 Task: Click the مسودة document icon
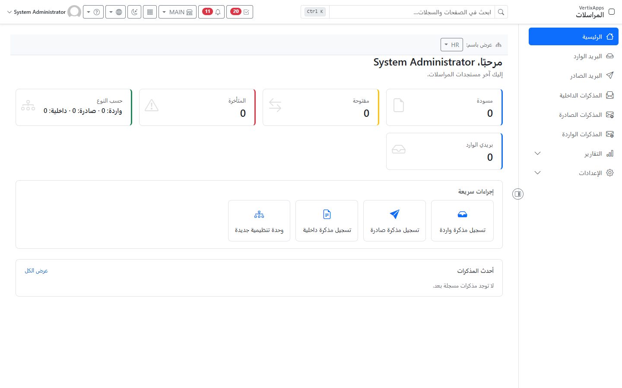pyautogui.click(x=399, y=106)
